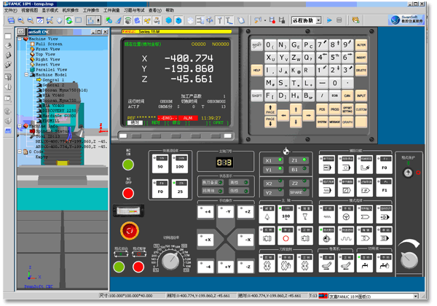Select Full Screen in the Machine View tree
Viewport: 437px width, 306px height.
[50, 44]
